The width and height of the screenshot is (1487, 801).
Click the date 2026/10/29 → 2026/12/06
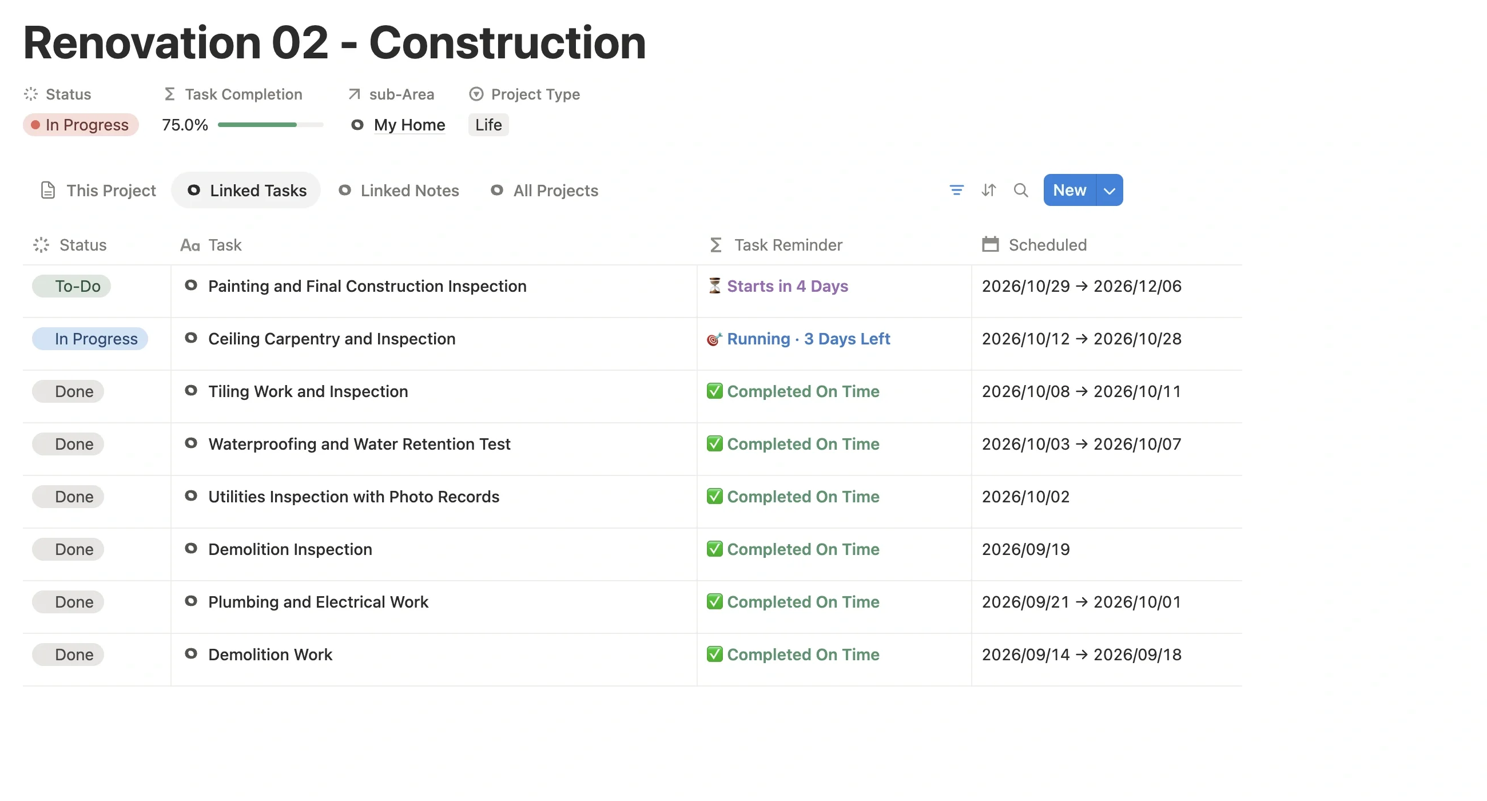(1081, 286)
